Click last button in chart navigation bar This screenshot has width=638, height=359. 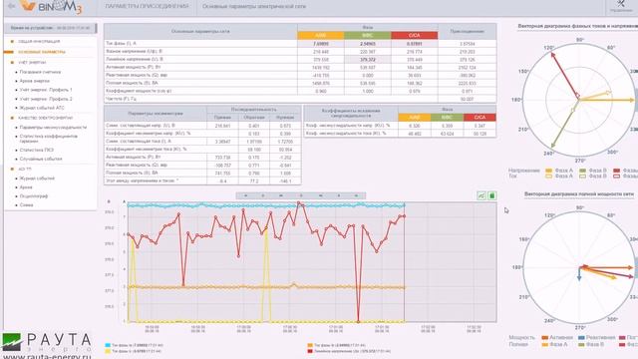click(357, 195)
